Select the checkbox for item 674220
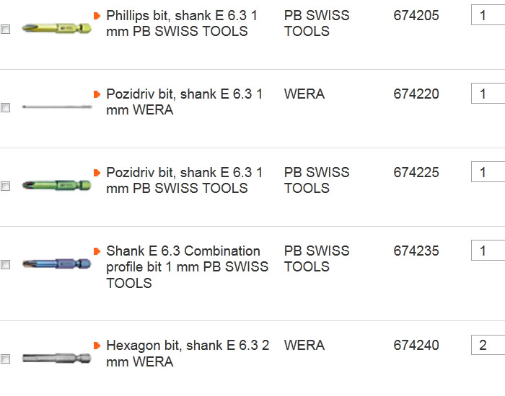Viewport: 505px width, 396px height. (x=6, y=108)
